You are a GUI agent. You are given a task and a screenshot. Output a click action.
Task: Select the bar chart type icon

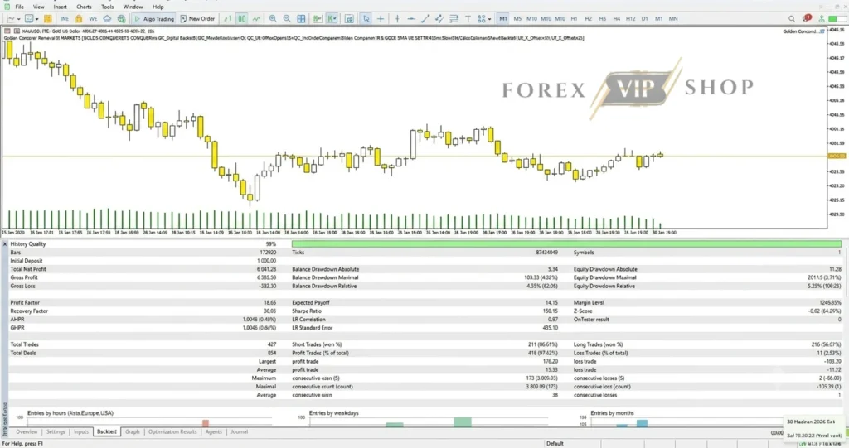coord(227,19)
